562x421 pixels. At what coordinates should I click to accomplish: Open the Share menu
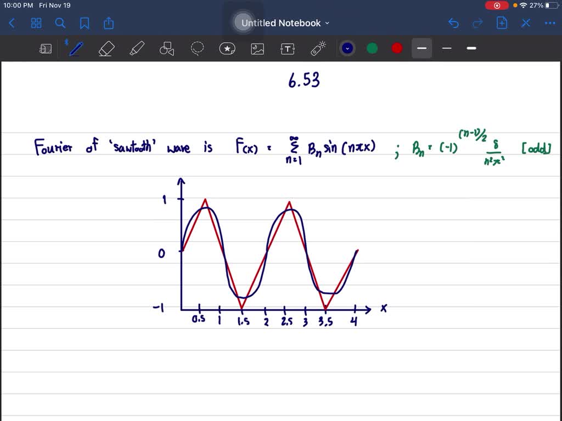(108, 23)
